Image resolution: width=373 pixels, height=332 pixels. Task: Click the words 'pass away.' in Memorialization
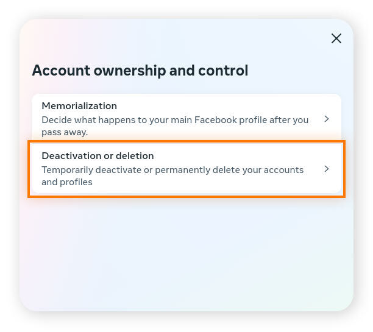65,132
